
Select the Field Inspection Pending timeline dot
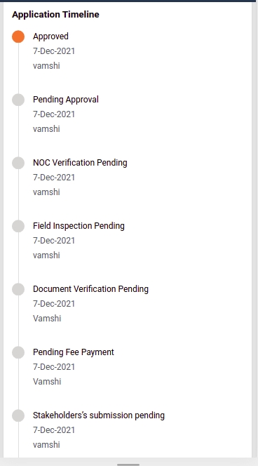coord(18,226)
